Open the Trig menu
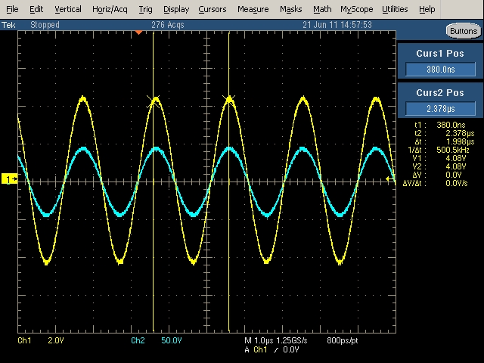 [x=145, y=9]
